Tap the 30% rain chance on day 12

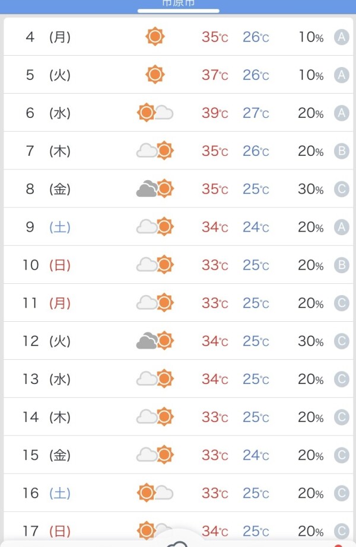coord(310,341)
